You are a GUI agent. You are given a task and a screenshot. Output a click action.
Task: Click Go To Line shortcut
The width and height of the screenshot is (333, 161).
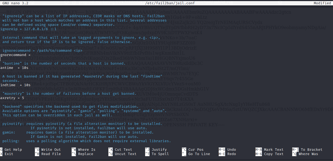(199, 154)
